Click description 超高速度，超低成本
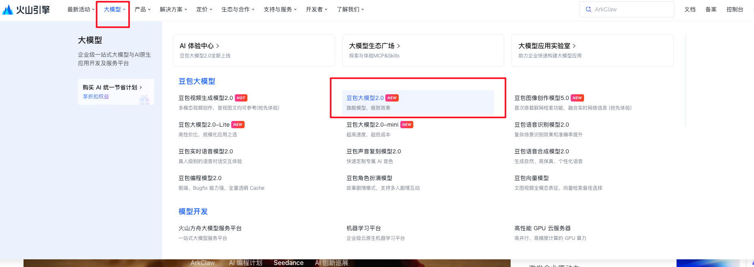 (368, 135)
